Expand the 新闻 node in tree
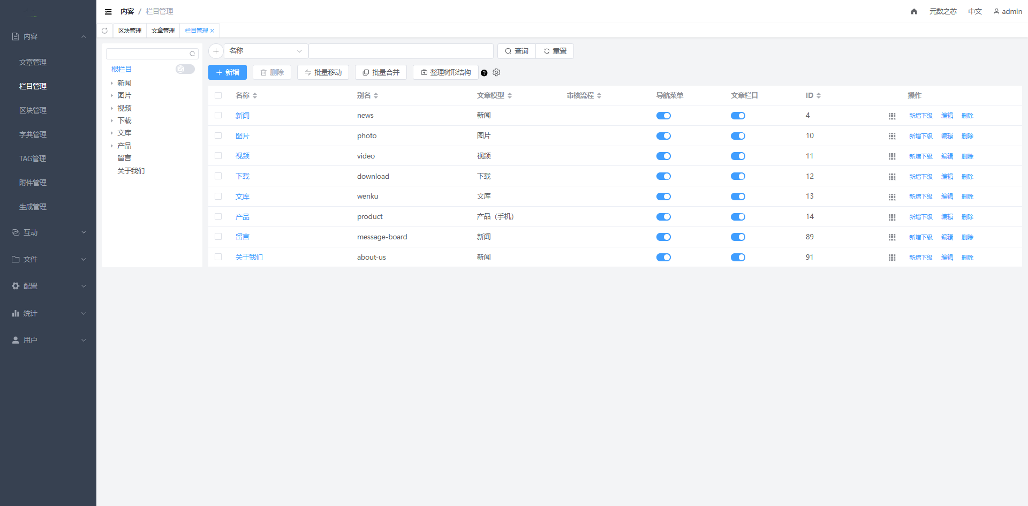Screen dimensions: 1028x506 112,83
